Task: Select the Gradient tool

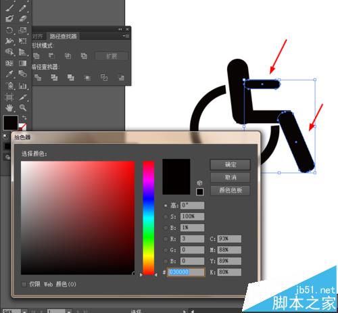Action: point(22,63)
